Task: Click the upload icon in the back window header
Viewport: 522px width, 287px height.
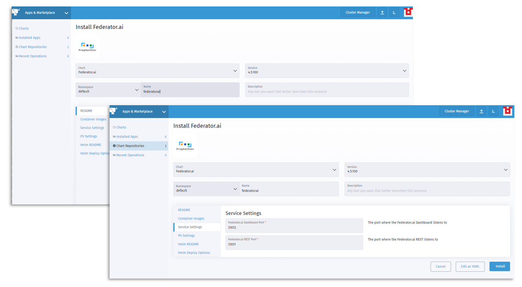Action: 382,12
